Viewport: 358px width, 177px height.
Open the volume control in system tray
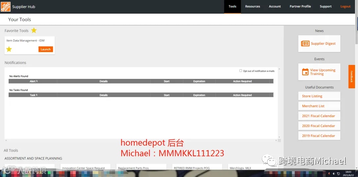coord(334,174)
